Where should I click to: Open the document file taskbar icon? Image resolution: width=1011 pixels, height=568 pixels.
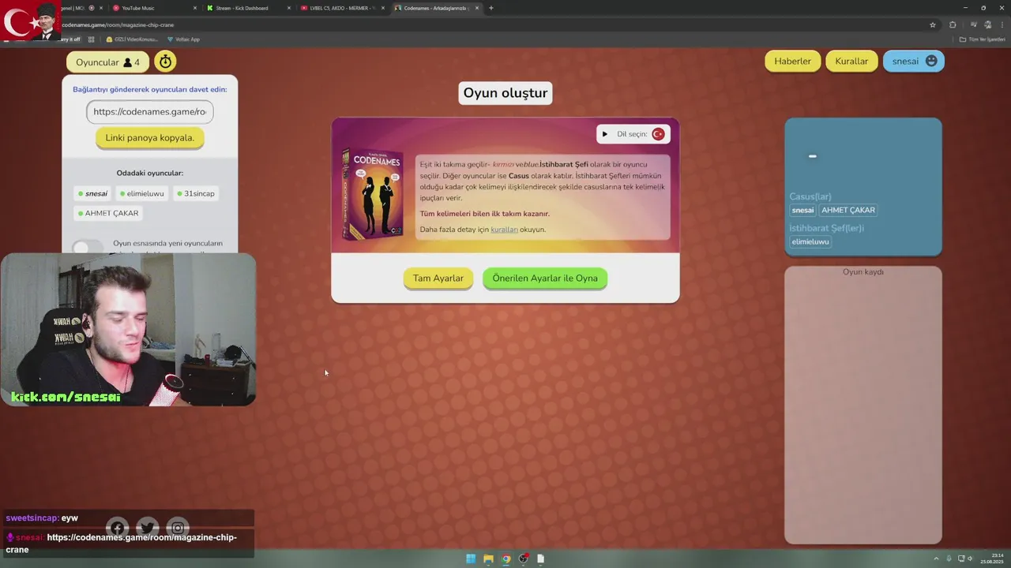[x=541, y=559]
